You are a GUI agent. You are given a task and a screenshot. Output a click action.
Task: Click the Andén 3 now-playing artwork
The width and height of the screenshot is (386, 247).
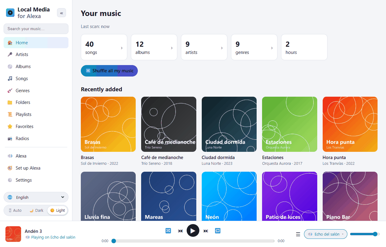pos(13,234)
